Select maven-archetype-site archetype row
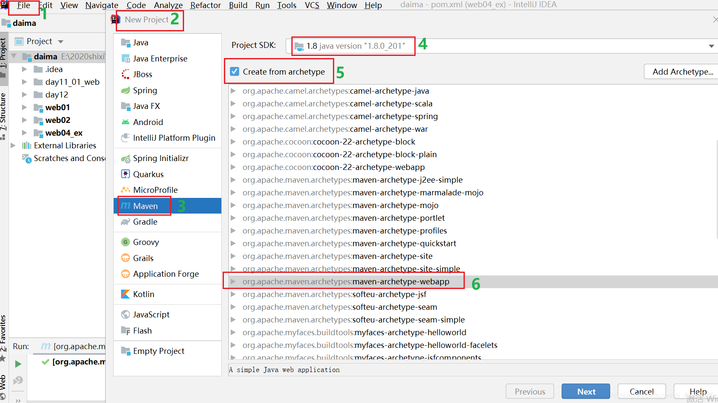 click(472, 256)
